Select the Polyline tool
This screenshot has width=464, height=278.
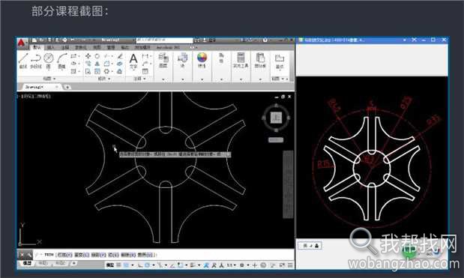[36, 60]
